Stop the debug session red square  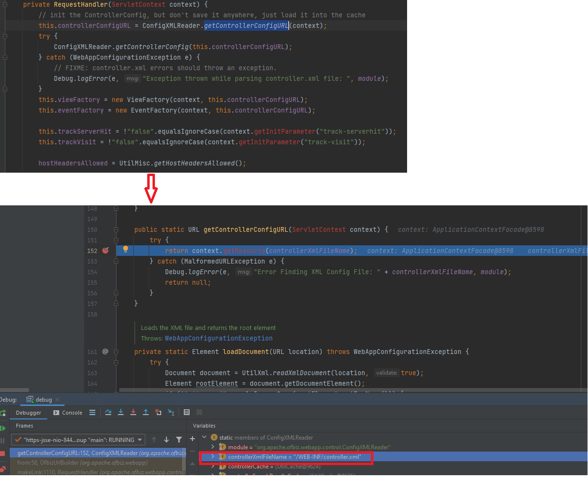(x=2, y=454)
